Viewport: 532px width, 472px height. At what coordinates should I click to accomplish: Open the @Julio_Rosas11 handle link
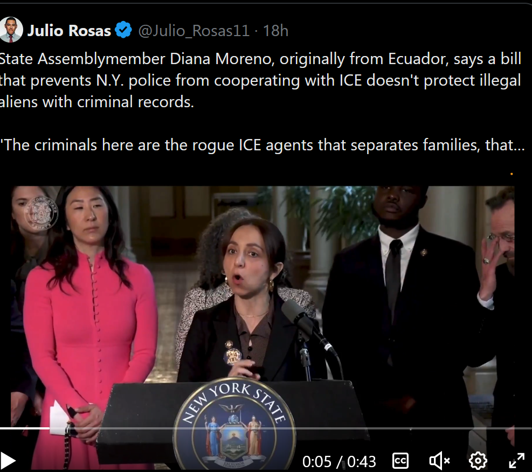[194, 31]
